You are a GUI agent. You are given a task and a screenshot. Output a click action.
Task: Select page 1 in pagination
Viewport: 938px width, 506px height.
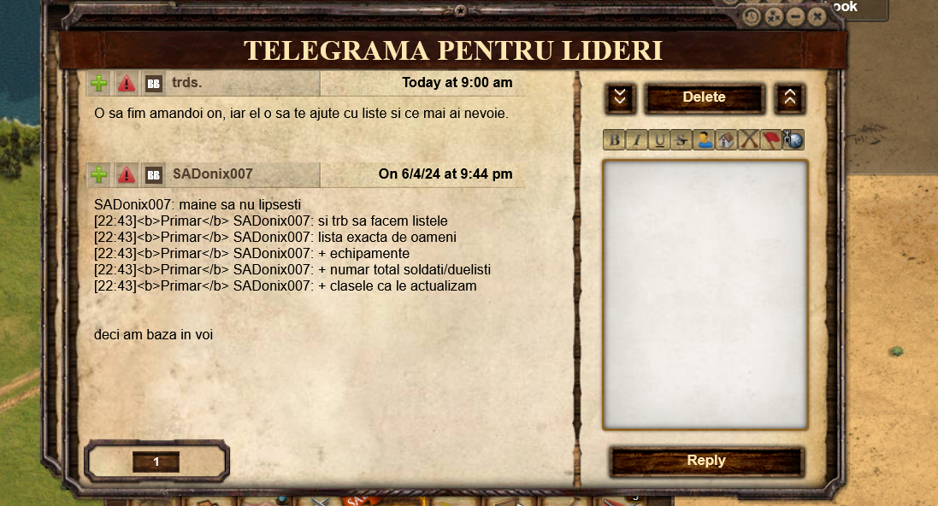(156, 462)
